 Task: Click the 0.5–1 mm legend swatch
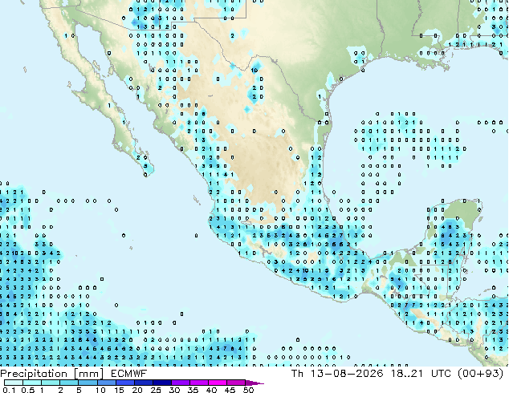click(x=32, y=383)
